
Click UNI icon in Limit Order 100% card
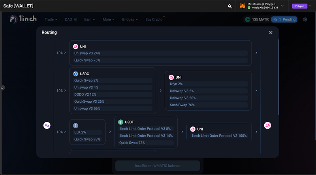click(193, 129)
